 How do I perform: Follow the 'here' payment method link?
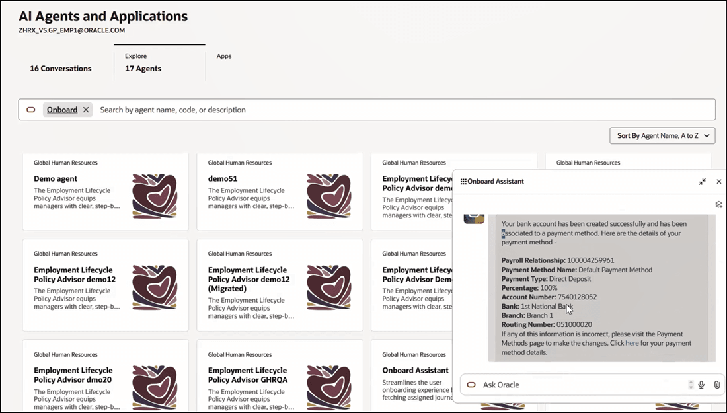[x=632, y=343]
